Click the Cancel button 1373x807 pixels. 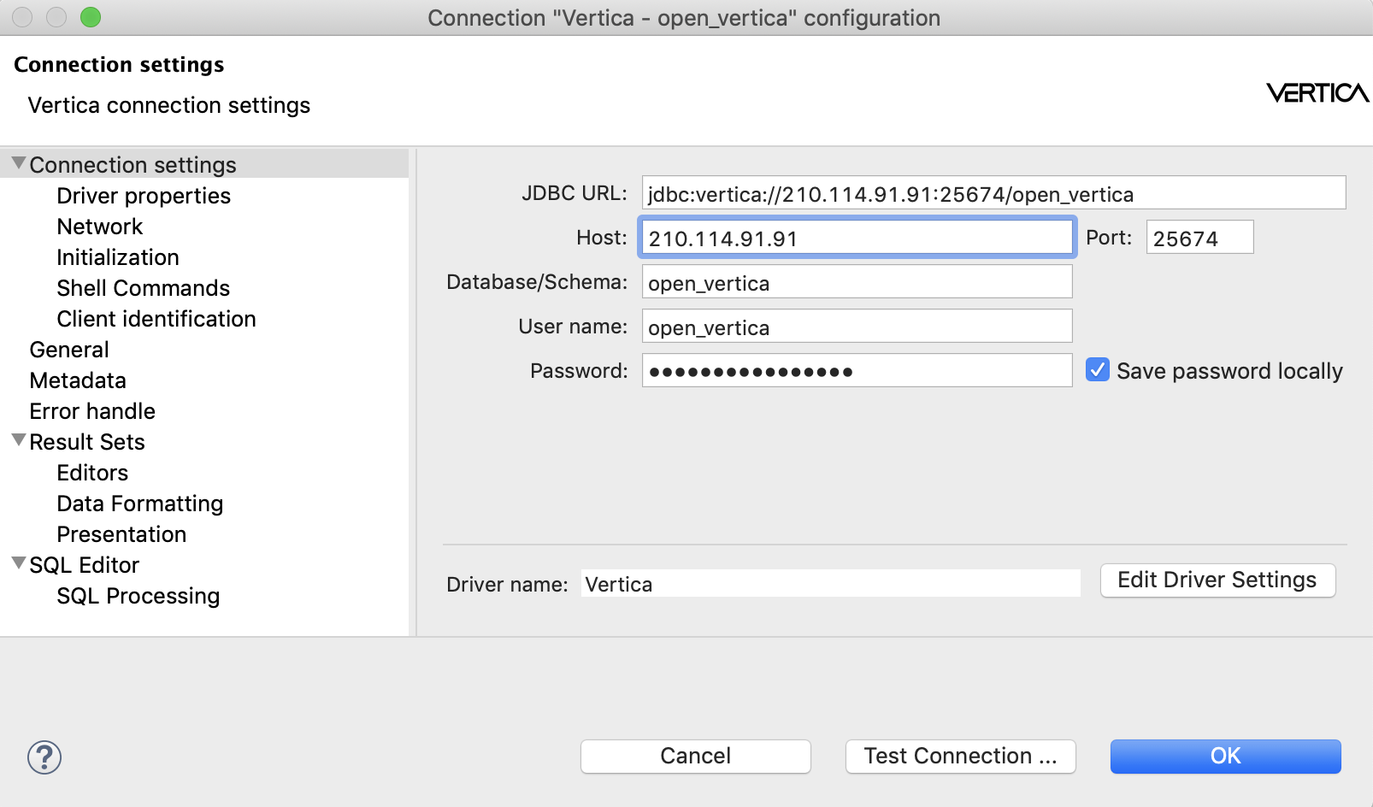click(696, 757)
